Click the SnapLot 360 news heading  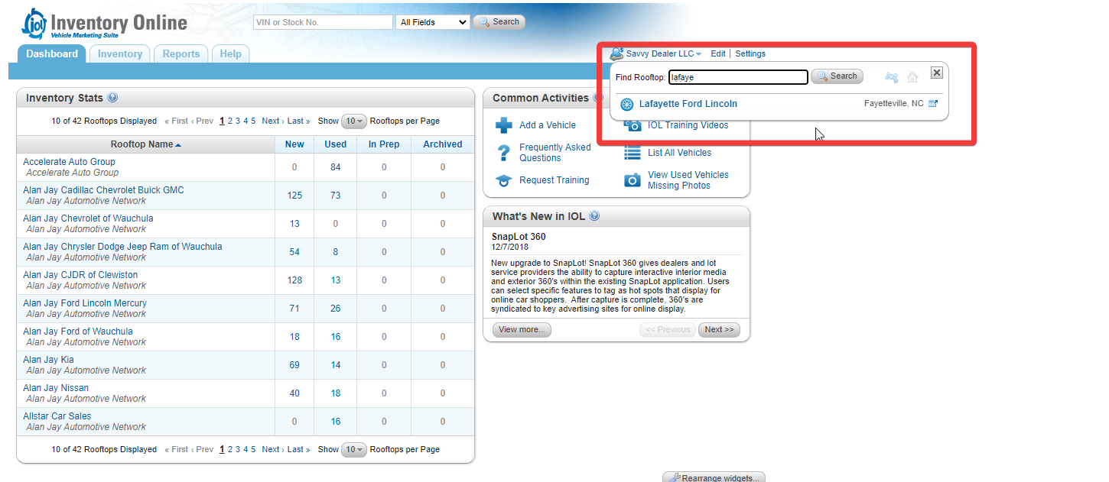coord(519,237)
